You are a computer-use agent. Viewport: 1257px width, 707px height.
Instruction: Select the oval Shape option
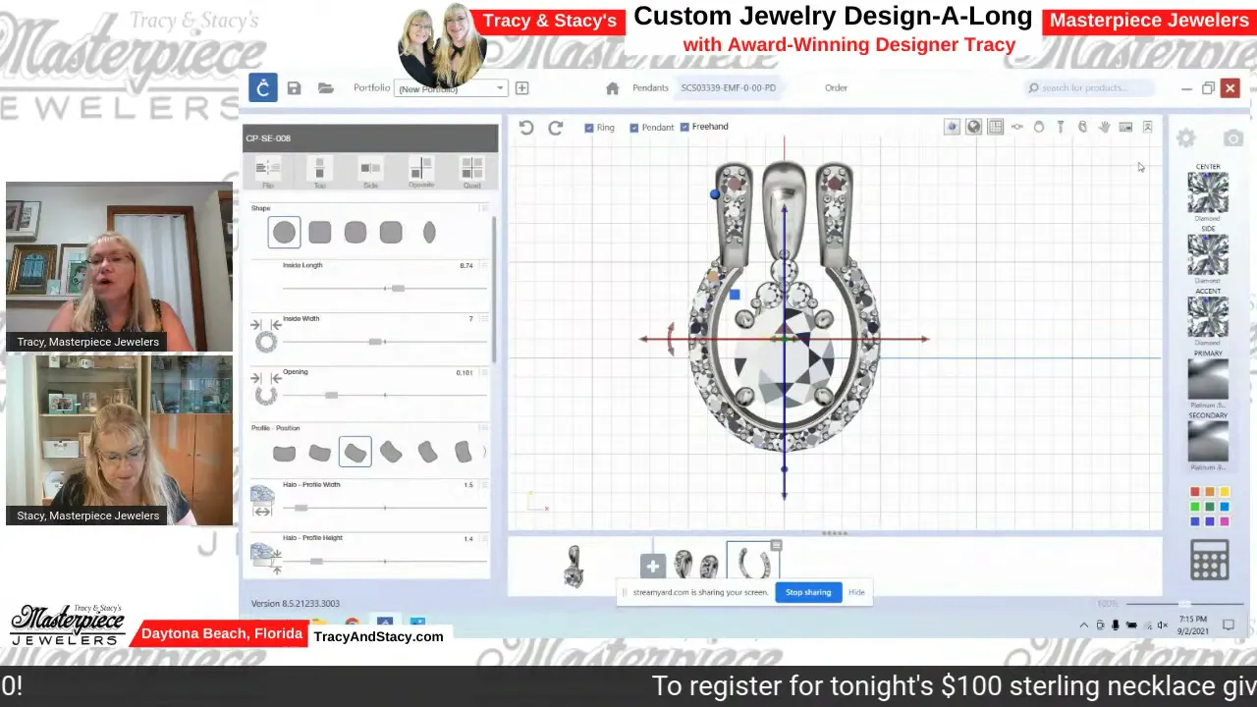point(429,233)
